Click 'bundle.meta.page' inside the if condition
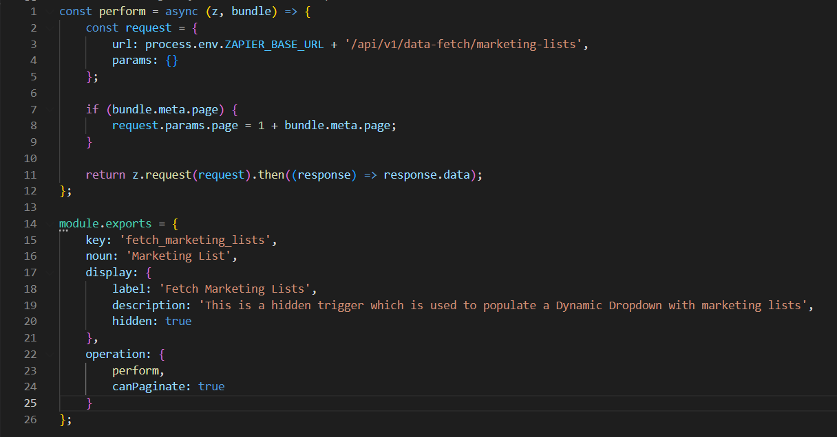Viewport: 837px width, 437px height. point(165,109)
